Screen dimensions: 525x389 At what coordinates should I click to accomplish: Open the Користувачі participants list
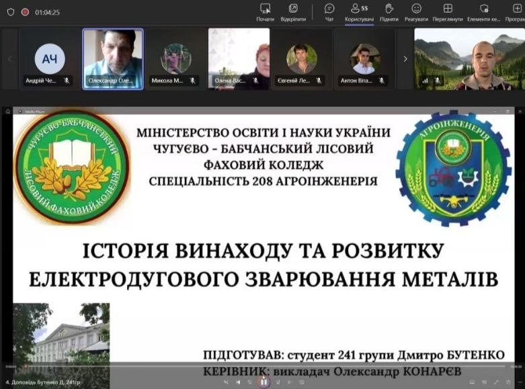[359, 11]
